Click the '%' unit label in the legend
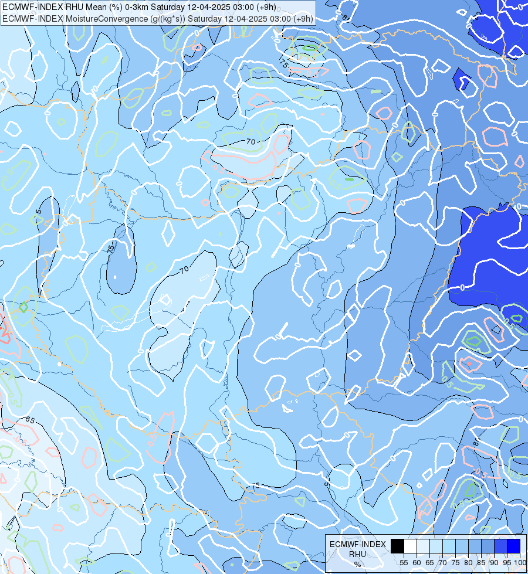Image resolution: width=528 pixels, height=574 pixels. pos(357,565)
